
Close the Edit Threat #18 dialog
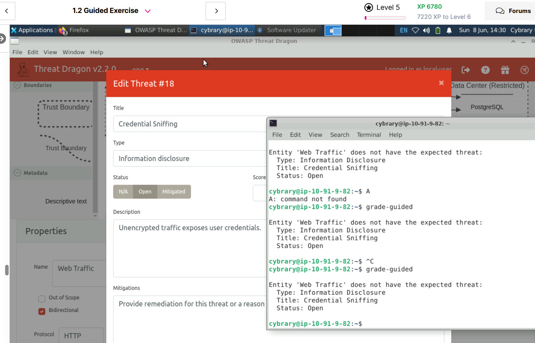(x=441, y=83)
